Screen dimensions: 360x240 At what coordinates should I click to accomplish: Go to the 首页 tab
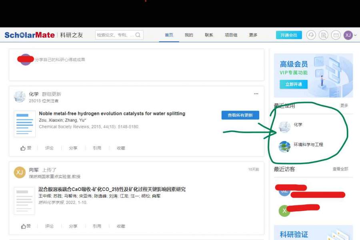(x=169, y=35)
